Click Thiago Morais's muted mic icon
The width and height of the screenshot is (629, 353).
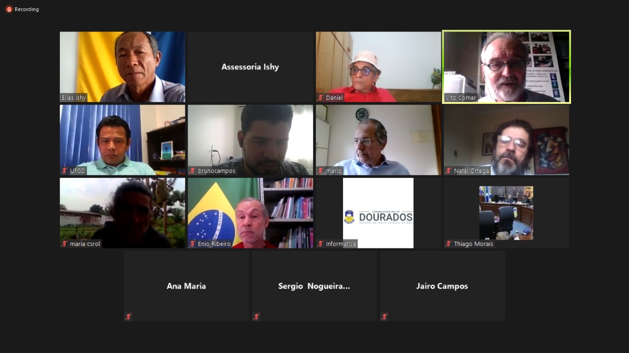[449, 244]
